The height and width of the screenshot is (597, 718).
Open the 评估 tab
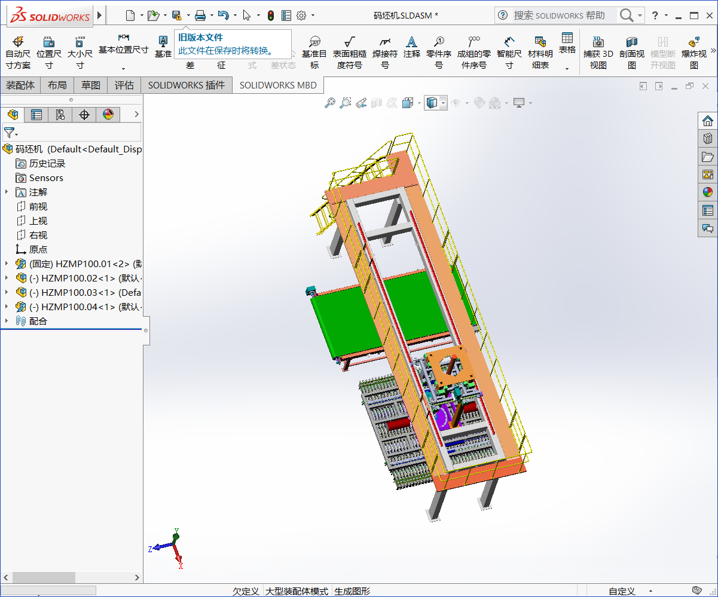coord(124,85)
